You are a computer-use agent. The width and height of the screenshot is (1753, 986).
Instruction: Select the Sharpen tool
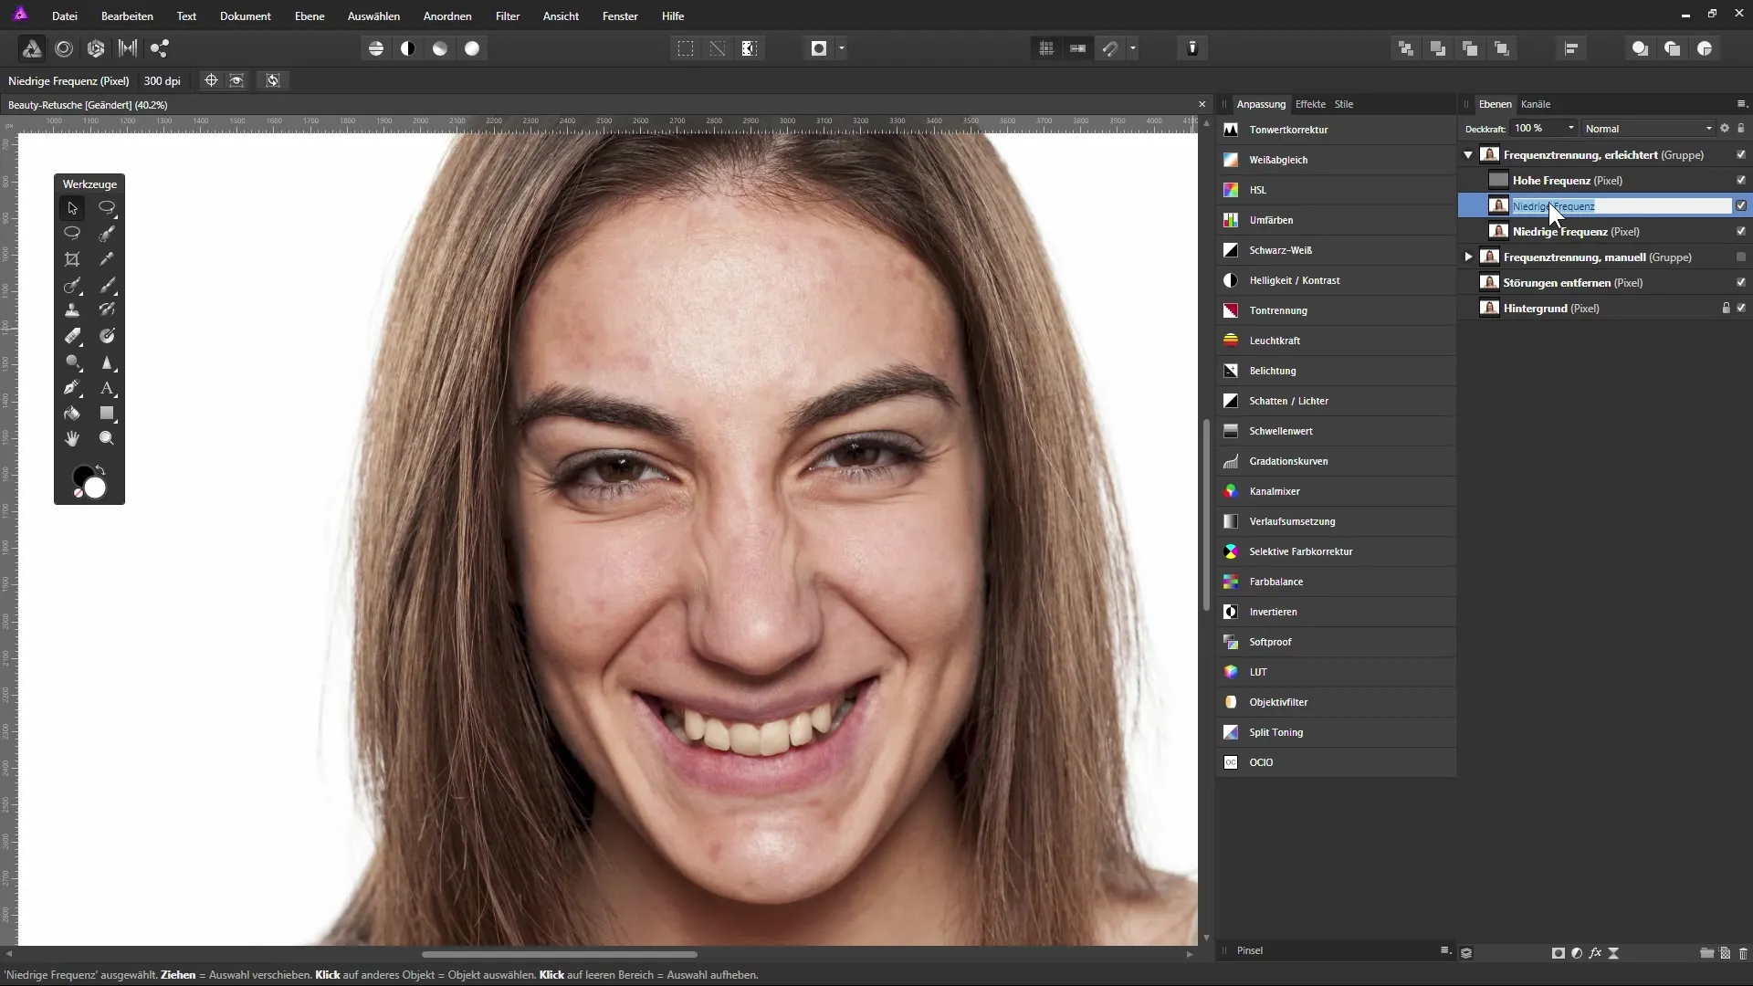pos(107,362)
